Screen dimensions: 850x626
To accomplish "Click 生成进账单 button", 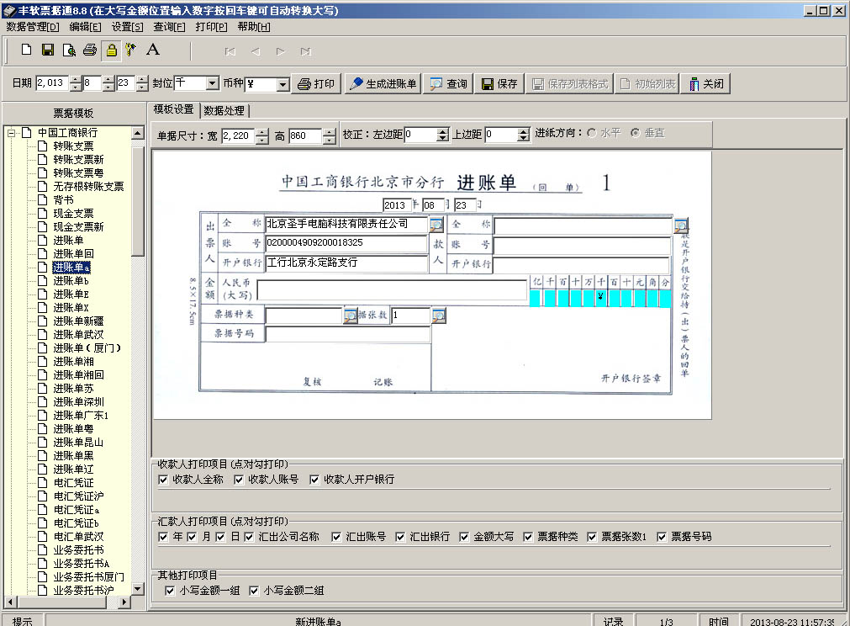I will click(x=383, y=83).
